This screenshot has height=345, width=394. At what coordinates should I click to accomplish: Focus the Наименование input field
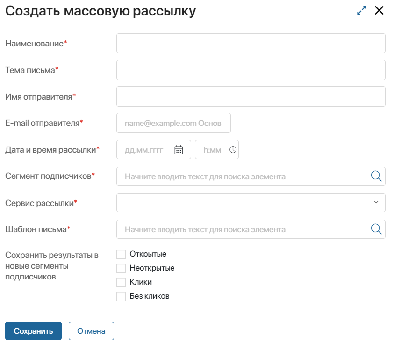click(x=251, y=43)
